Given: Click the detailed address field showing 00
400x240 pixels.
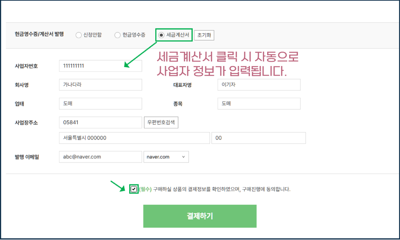Looking at the screenshot, I should (x=258, y=138).
